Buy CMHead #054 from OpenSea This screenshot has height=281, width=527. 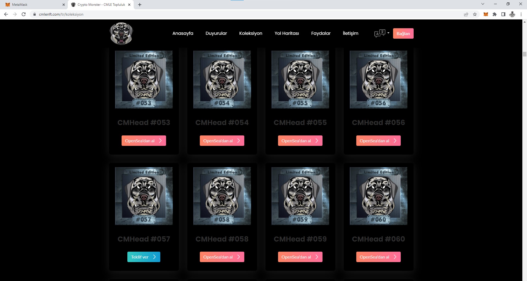click(222, 141)
